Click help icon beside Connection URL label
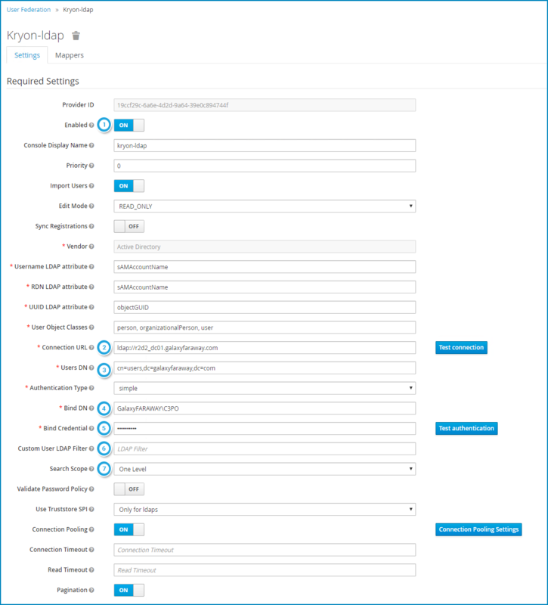The width and height of the screenshot is (548, 605). coord(91,347)
